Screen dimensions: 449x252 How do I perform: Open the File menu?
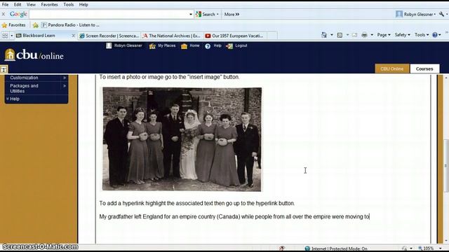point(5,5)
